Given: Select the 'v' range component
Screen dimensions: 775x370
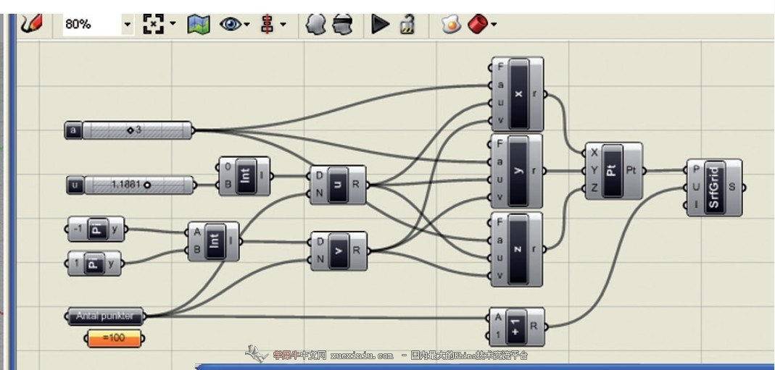Looking at the screenshot, I should coord(339,251).
